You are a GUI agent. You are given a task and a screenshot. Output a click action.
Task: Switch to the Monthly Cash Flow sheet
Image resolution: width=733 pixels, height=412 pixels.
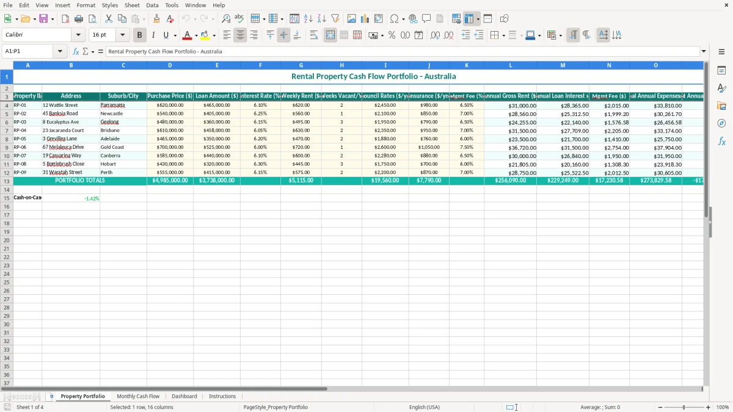pos(138,396)
